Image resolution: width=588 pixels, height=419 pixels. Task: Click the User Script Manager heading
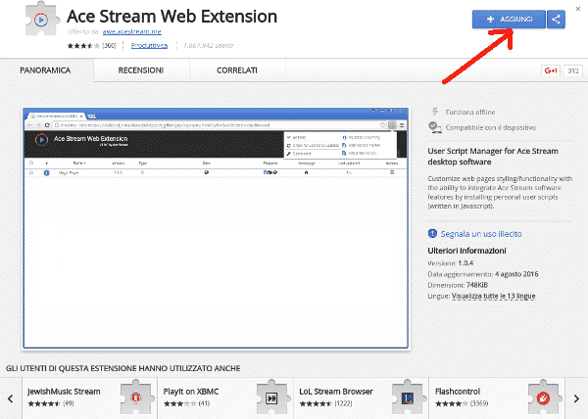pyautogui.click(x=493, y=157)
